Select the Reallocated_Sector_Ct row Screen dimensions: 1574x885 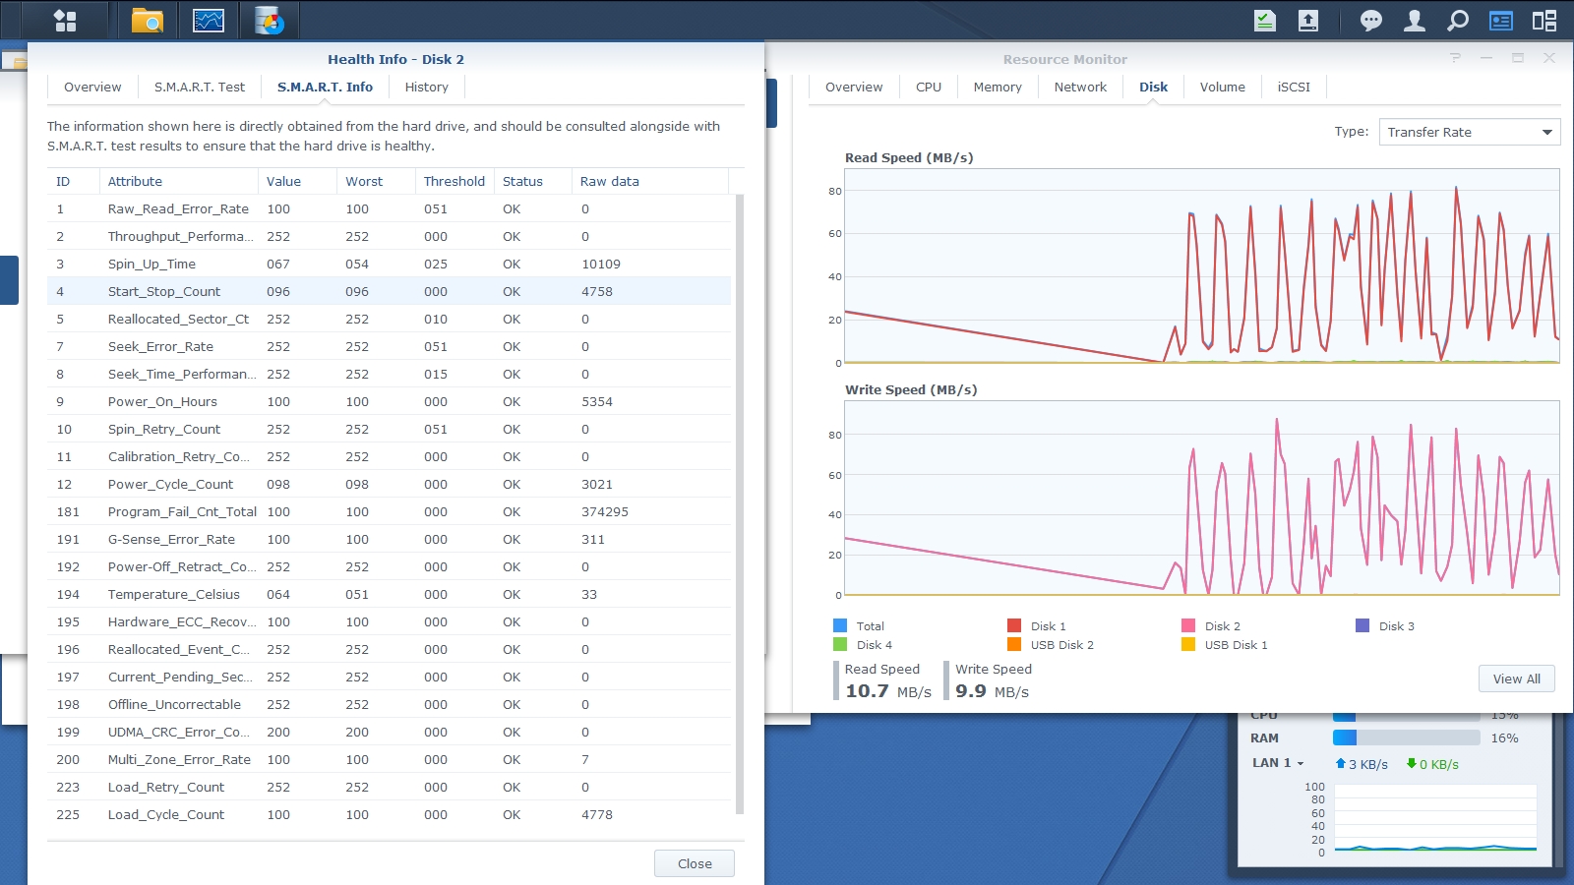(389, 319)
